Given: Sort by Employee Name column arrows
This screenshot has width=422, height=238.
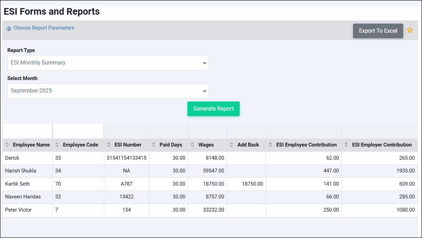Looking at the screenshot, I should pos(7,145).
